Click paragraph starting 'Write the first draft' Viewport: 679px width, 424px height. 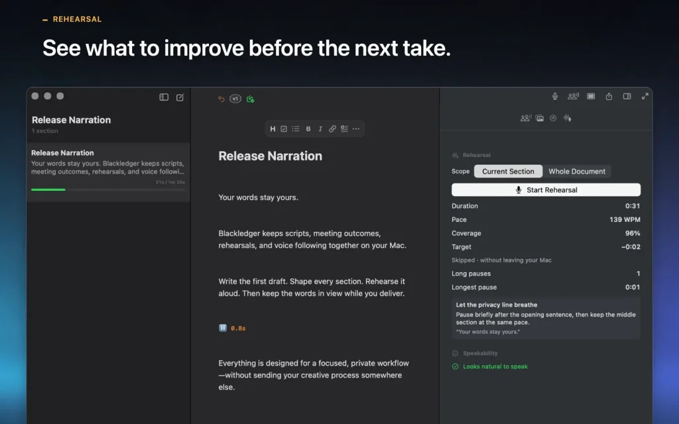click(x=312, y=288)
